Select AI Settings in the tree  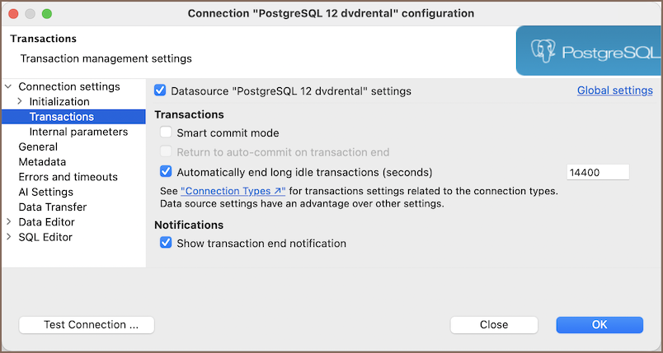click(45, 192)
